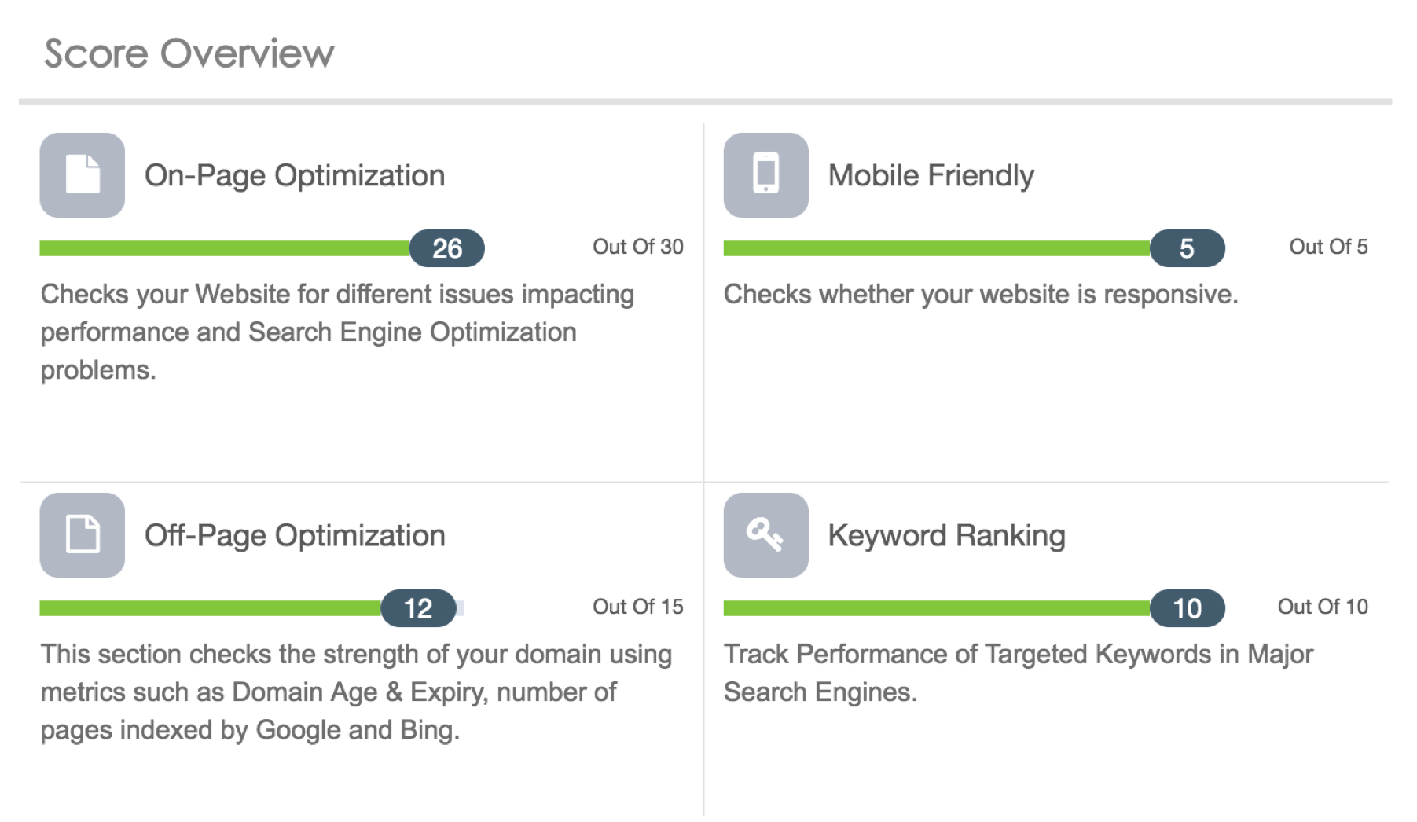Click the 'Checks whether your website is responsive' text
The height and width of the screenshot is (822, 1417).
coord(981,295)
